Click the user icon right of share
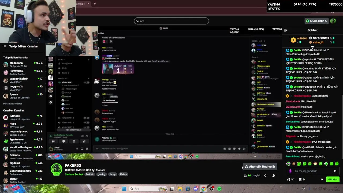 coord(274,176)
